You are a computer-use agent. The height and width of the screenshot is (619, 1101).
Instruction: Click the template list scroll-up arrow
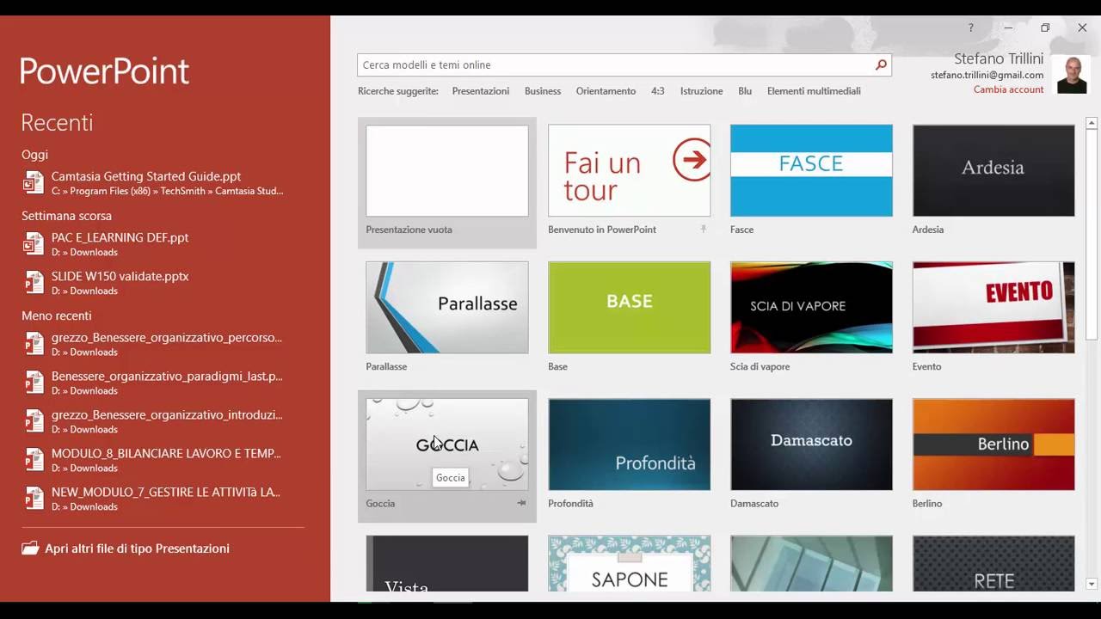coord(1092,124)
